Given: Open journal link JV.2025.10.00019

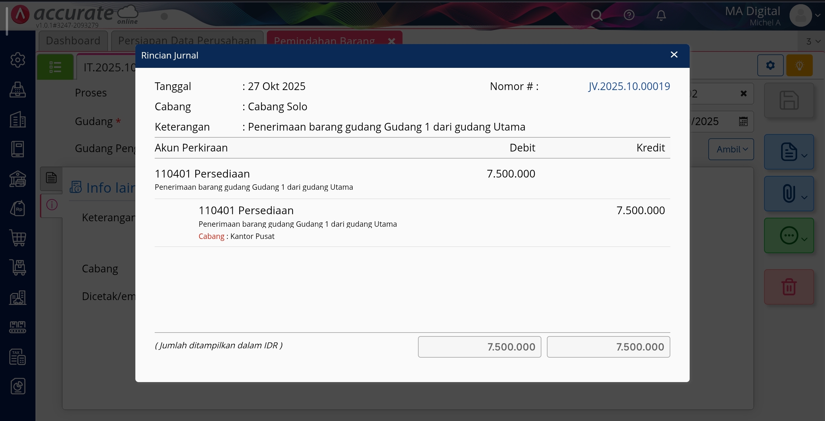Looking at the screenshot, I should point(629,86).
